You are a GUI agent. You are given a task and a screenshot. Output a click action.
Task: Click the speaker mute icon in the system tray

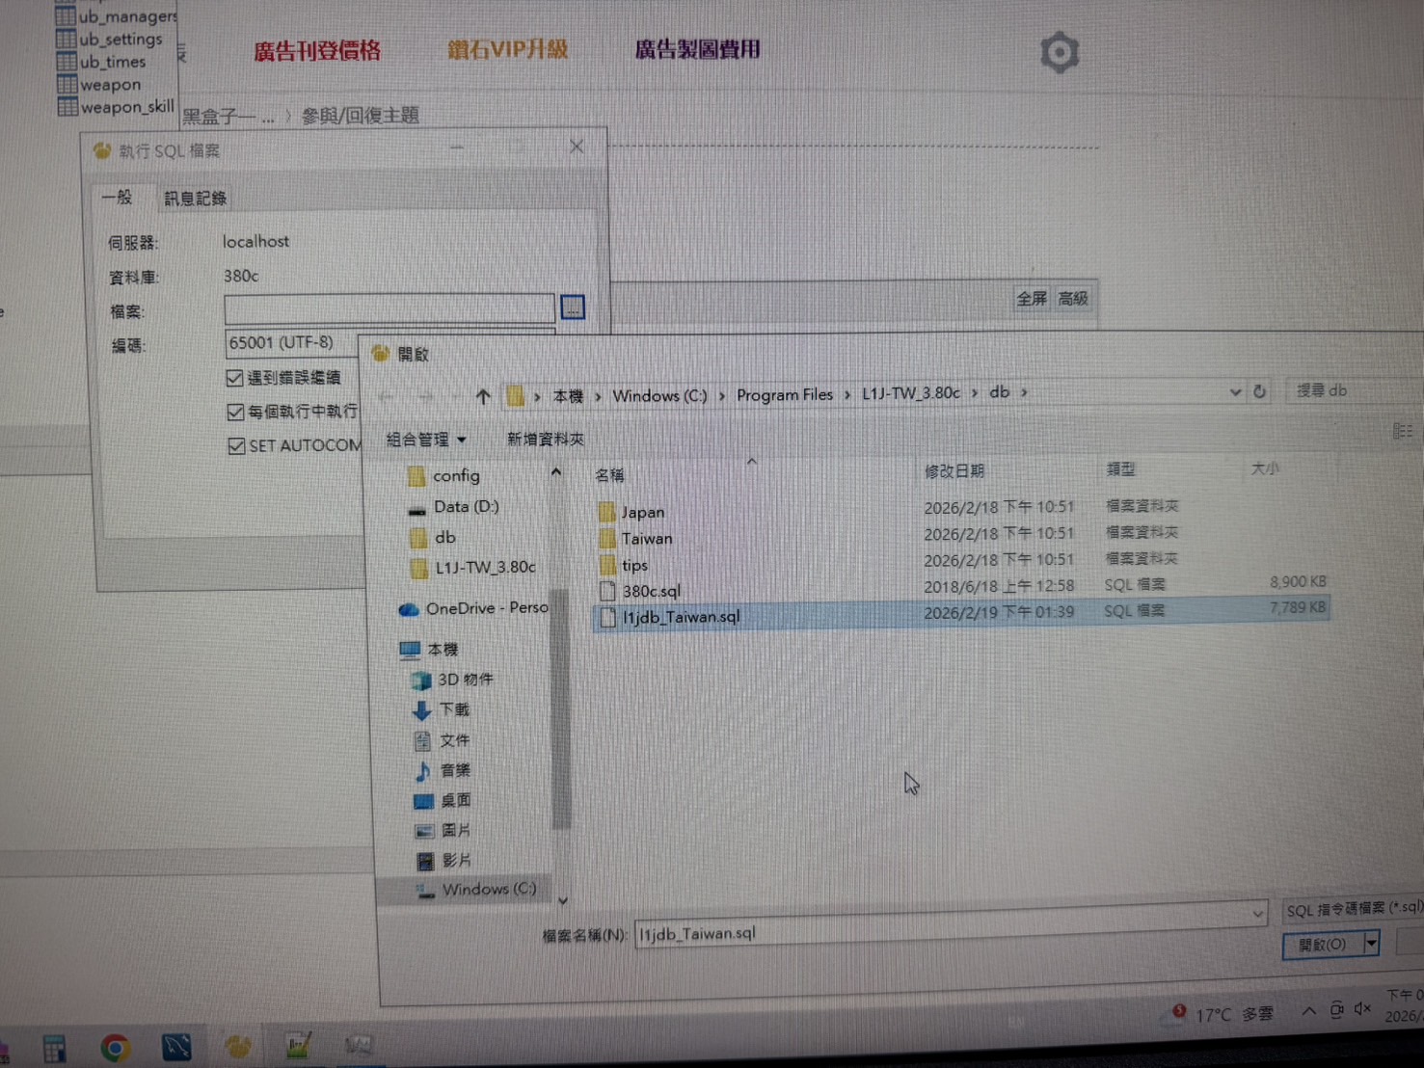1362,1008
